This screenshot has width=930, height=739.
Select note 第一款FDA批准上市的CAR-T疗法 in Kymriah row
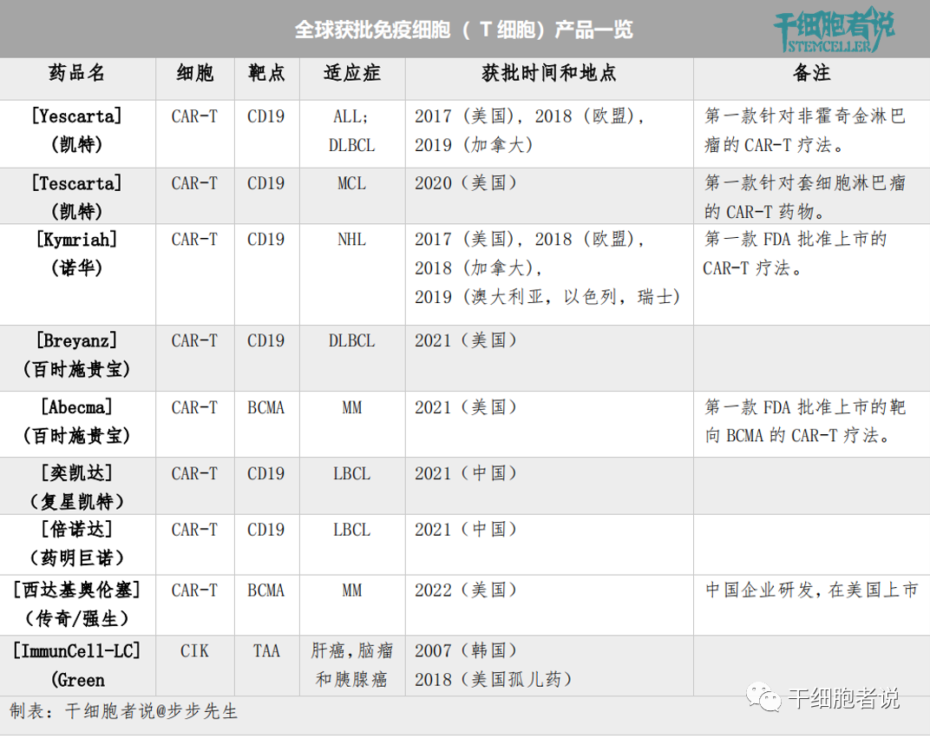point(795,254)
